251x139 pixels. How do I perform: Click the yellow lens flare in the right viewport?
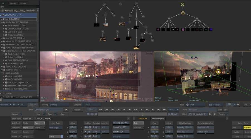[218, 72]
